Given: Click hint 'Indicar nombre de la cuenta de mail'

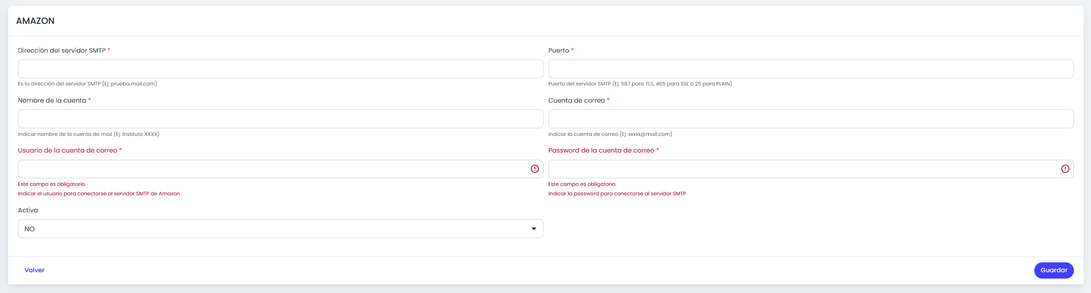Looking at the screenshot, I should click(89, 134).
